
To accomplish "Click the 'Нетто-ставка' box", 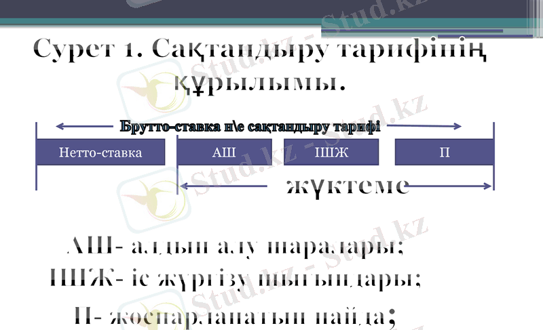I will click(100, 152).
